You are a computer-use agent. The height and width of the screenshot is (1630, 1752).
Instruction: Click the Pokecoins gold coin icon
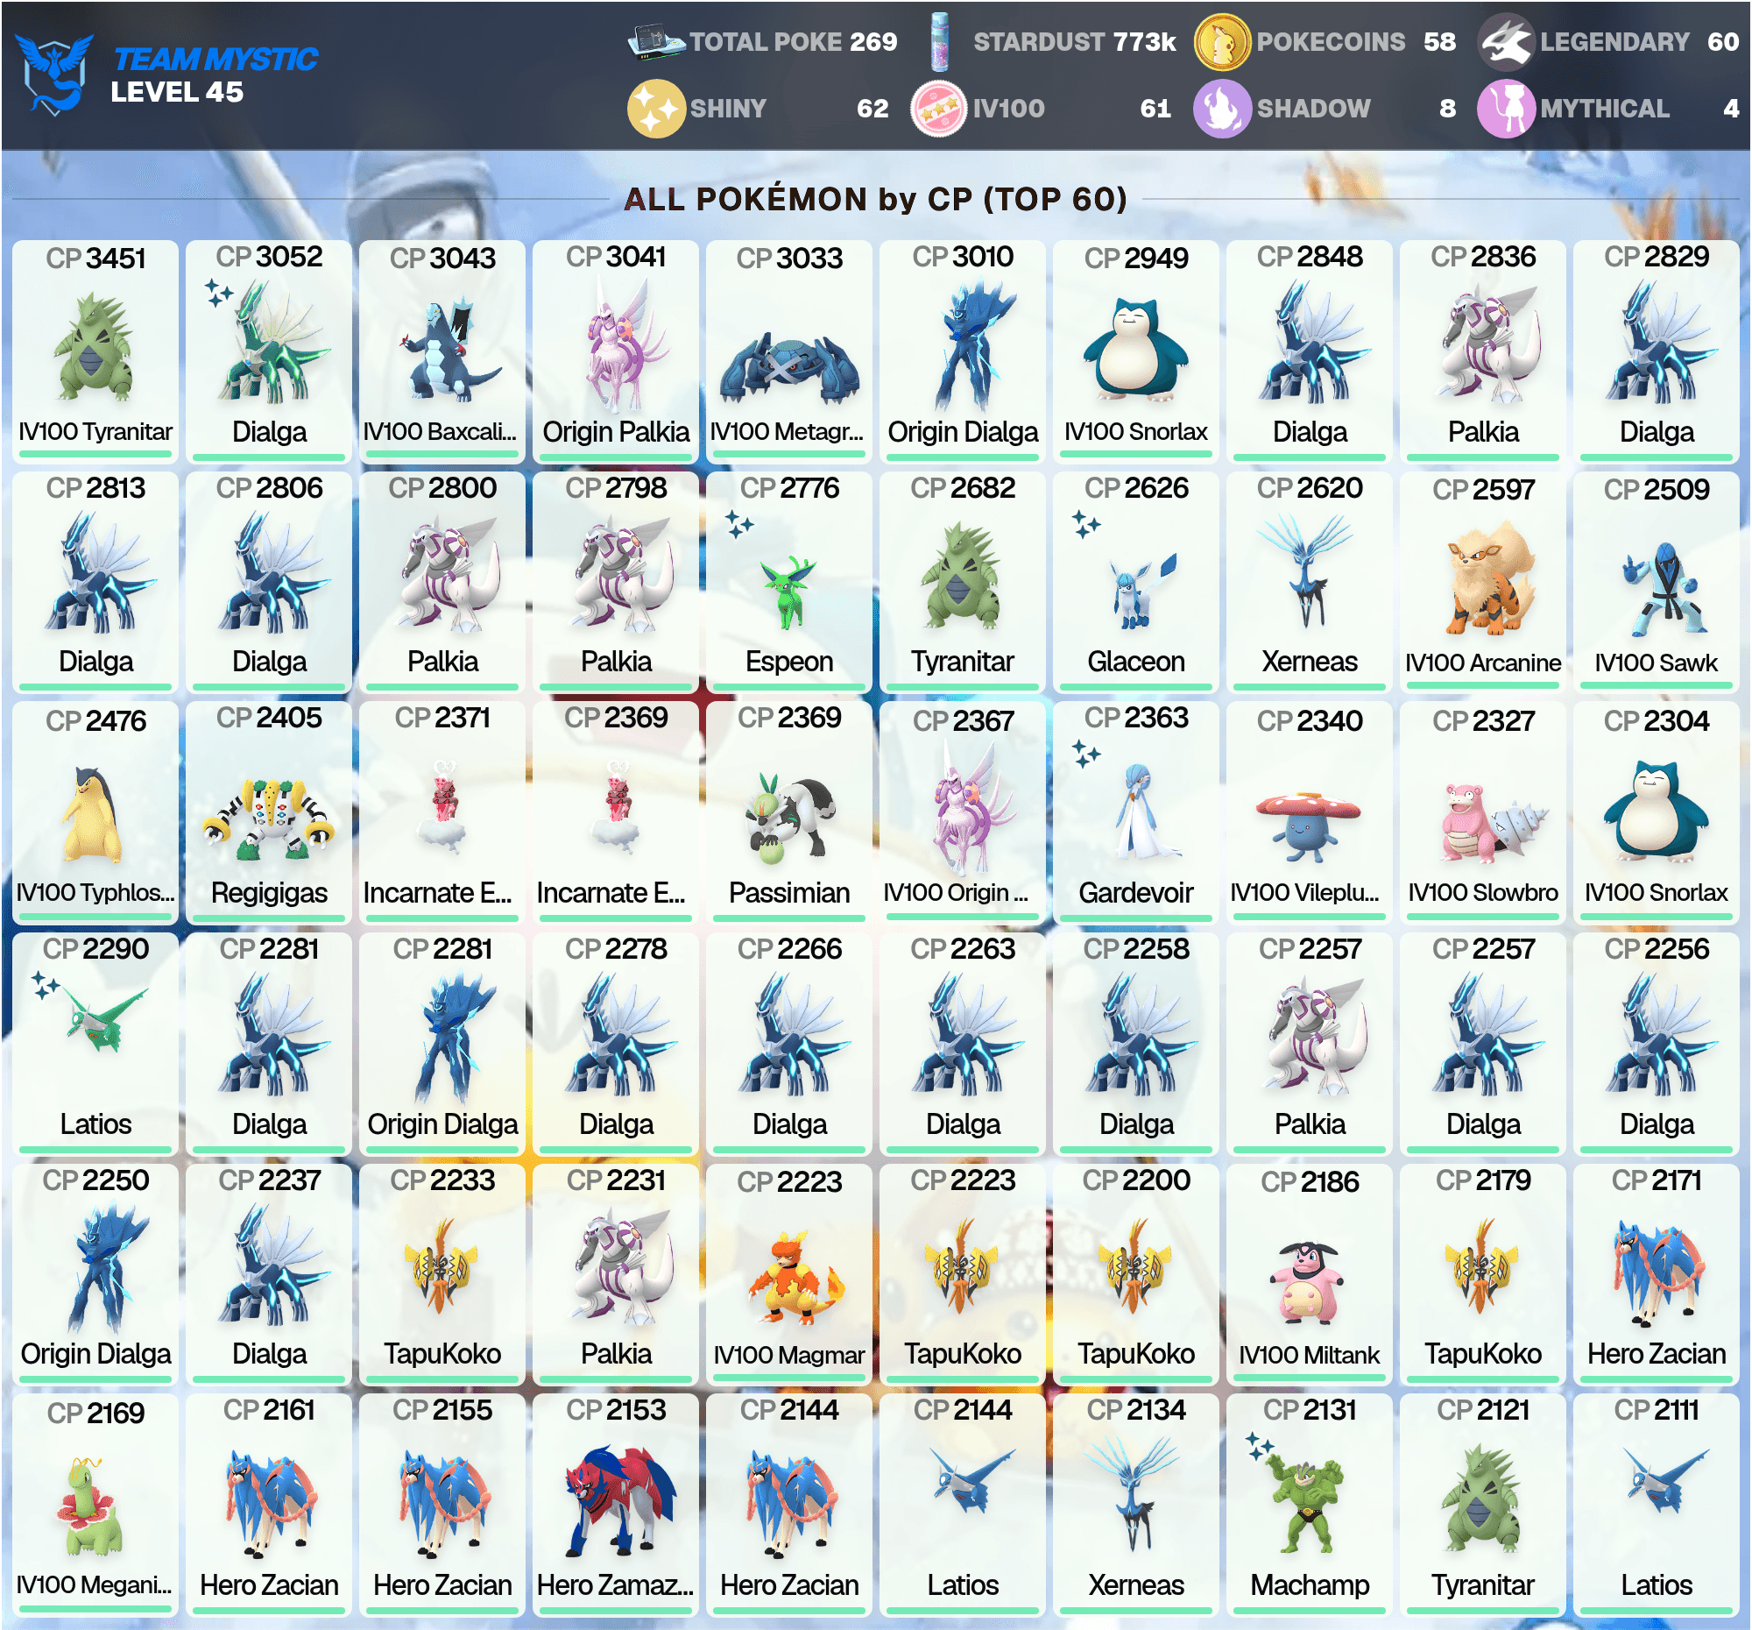pyautogui.click(x=1222, y=41)
